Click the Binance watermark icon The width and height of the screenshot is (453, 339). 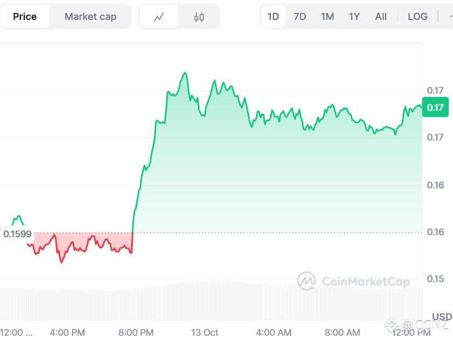coord(392,325)
